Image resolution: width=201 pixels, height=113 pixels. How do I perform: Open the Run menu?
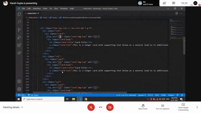point(56,8)
